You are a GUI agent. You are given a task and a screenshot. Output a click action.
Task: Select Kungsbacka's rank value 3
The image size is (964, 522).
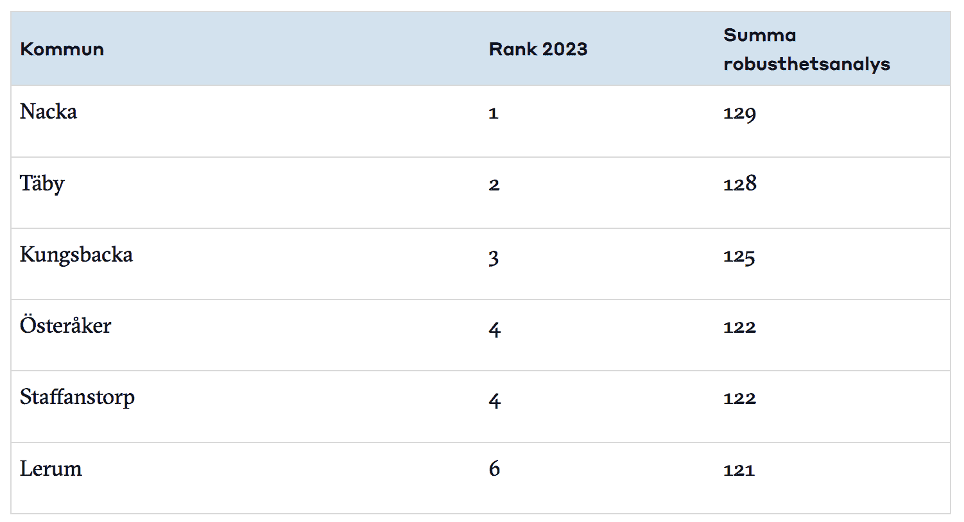click(x=494, y=258)
